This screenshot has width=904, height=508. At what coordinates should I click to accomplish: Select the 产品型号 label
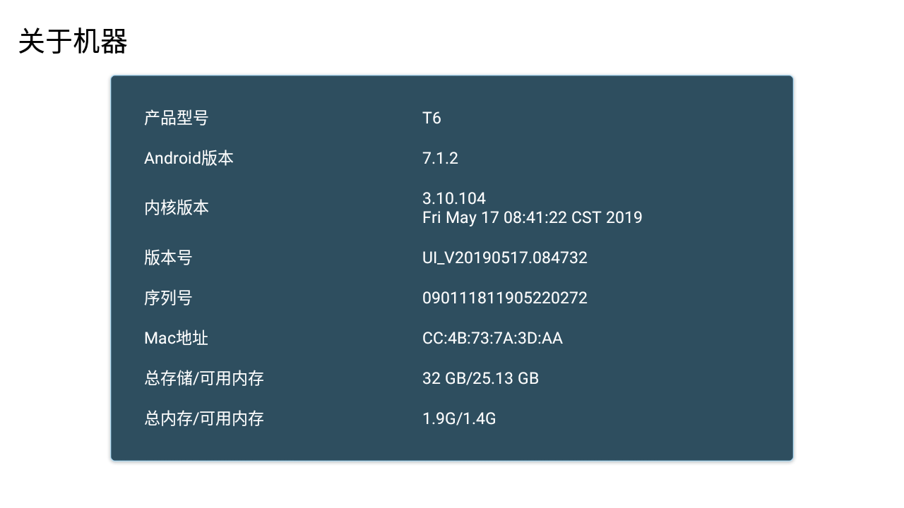point(176,118)
